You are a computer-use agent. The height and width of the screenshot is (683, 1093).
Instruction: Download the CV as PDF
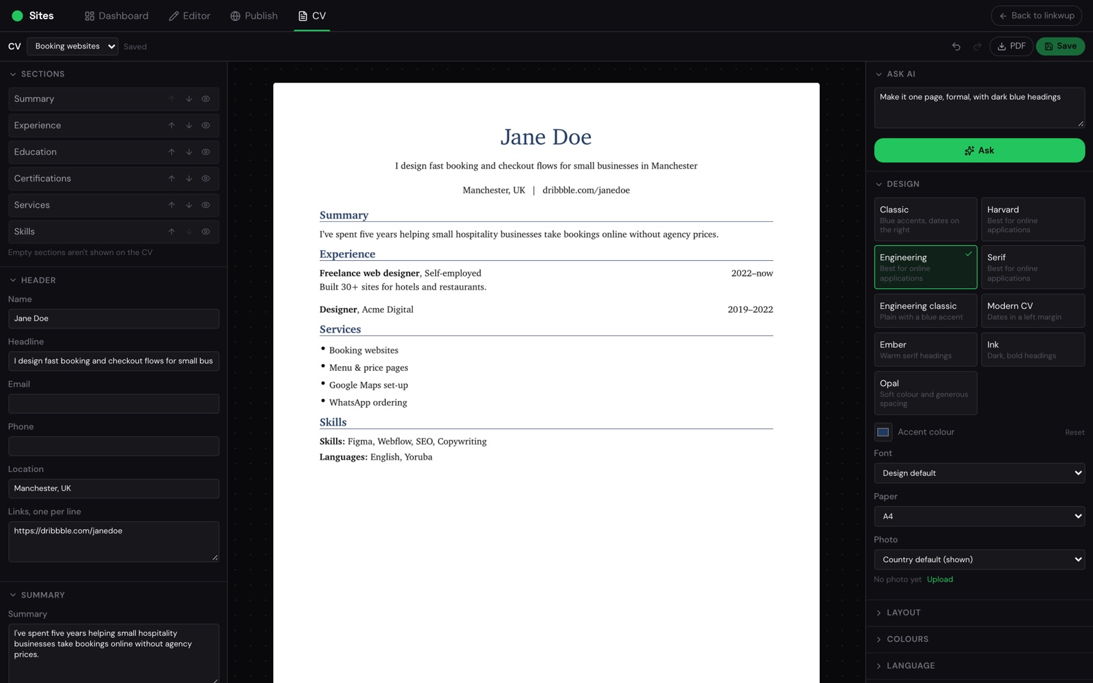pos(1011,46)
